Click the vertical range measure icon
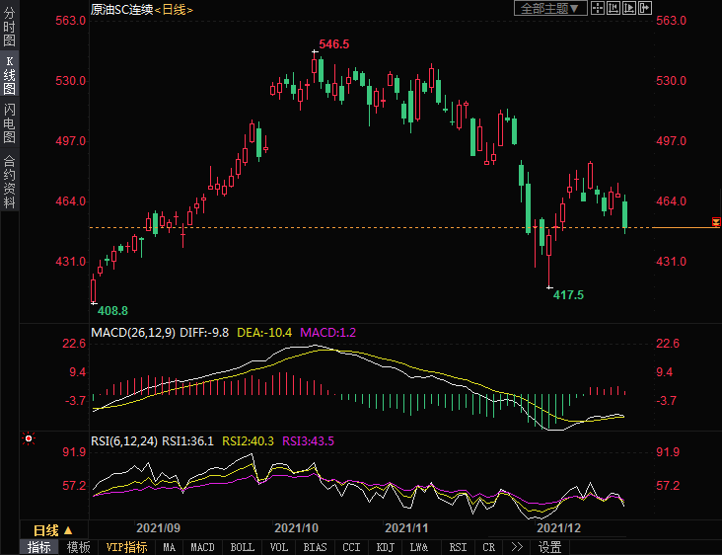The height and width of the screenshot is (555, 722). point(614,8)
